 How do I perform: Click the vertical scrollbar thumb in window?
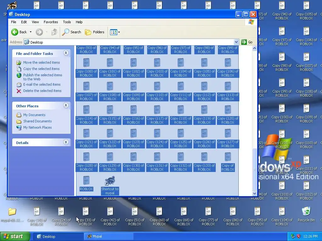pos(254,169)
